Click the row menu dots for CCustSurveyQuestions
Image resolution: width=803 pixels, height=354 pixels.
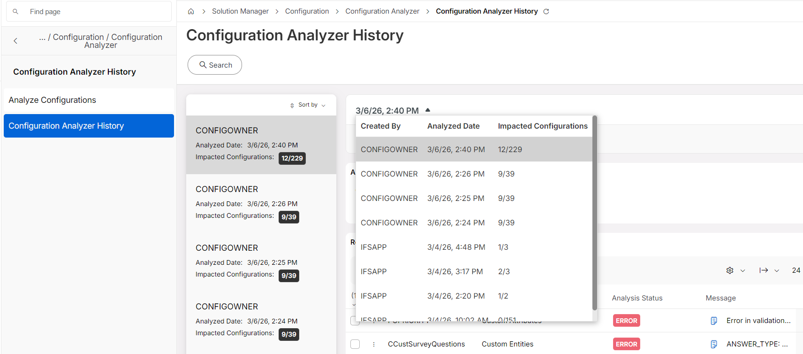374,344
